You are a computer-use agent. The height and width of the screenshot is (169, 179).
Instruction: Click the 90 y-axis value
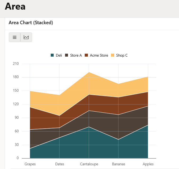[x=17, y=117]
